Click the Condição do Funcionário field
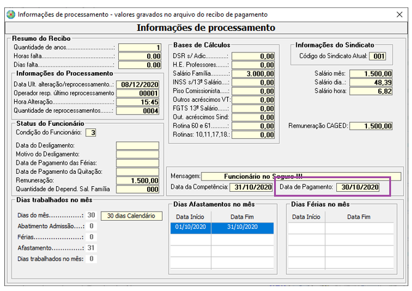The height and width of the screenshot is (291, 412). click(x=91, y=133)
